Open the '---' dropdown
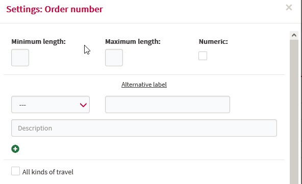 coord(51,104)
